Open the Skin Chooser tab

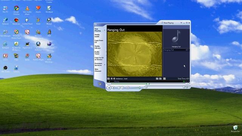(x=98, y=70)
